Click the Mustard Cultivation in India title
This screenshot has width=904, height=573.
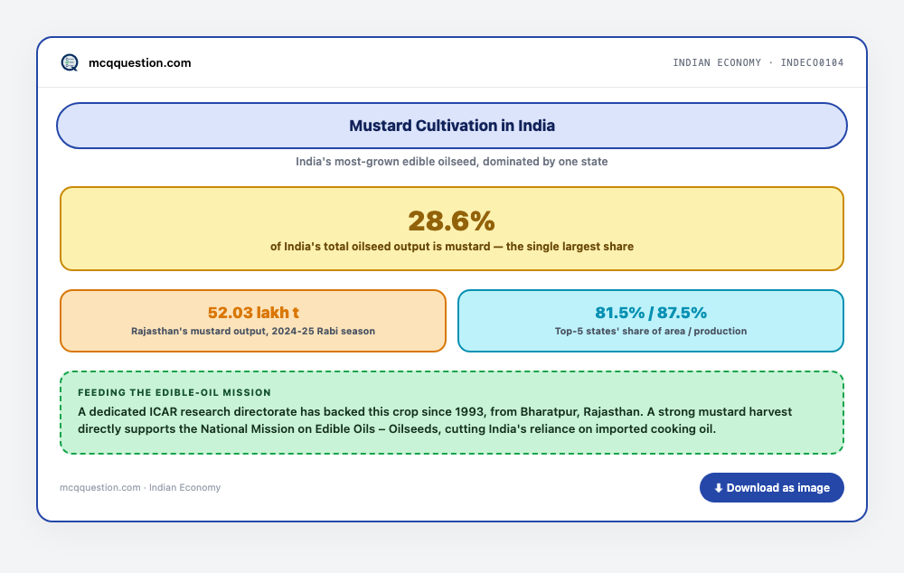point(452,126)
